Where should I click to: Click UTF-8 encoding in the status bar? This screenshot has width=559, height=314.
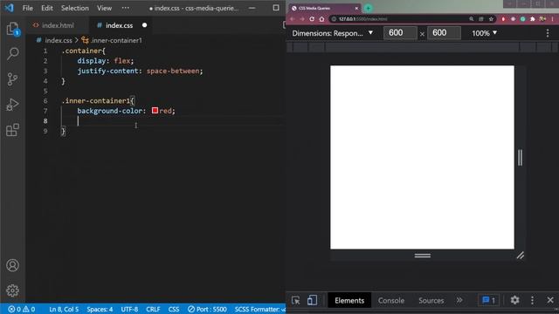click(x=129, y=309)
